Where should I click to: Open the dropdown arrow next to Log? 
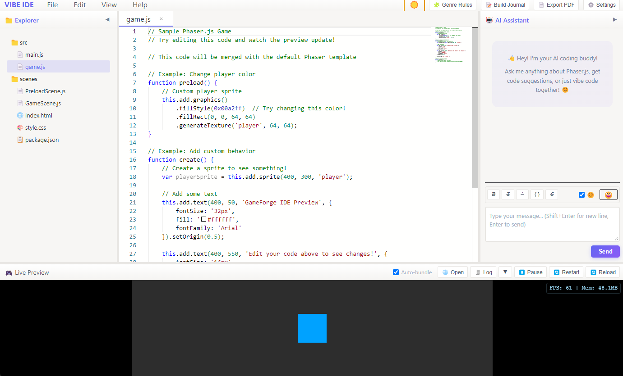click(x=505, y=272)
